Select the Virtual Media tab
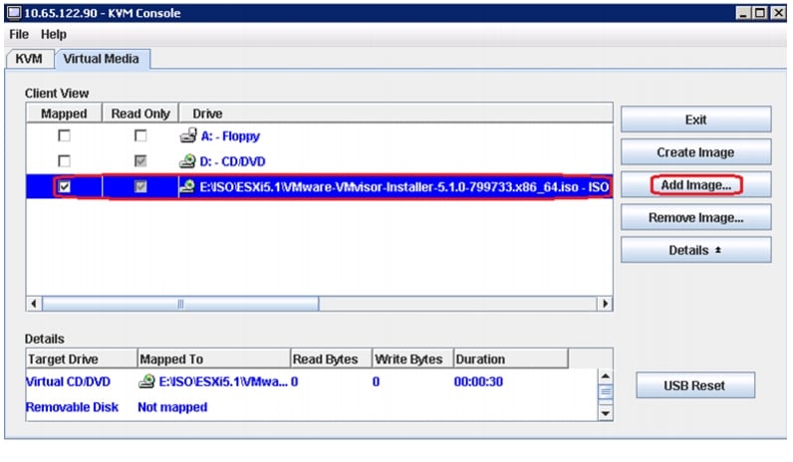This screenshot has height=462, width=793. coord(102,59)
